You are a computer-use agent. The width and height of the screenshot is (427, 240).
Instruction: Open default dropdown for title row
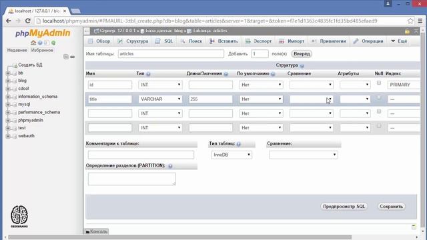tap(261, 99)
